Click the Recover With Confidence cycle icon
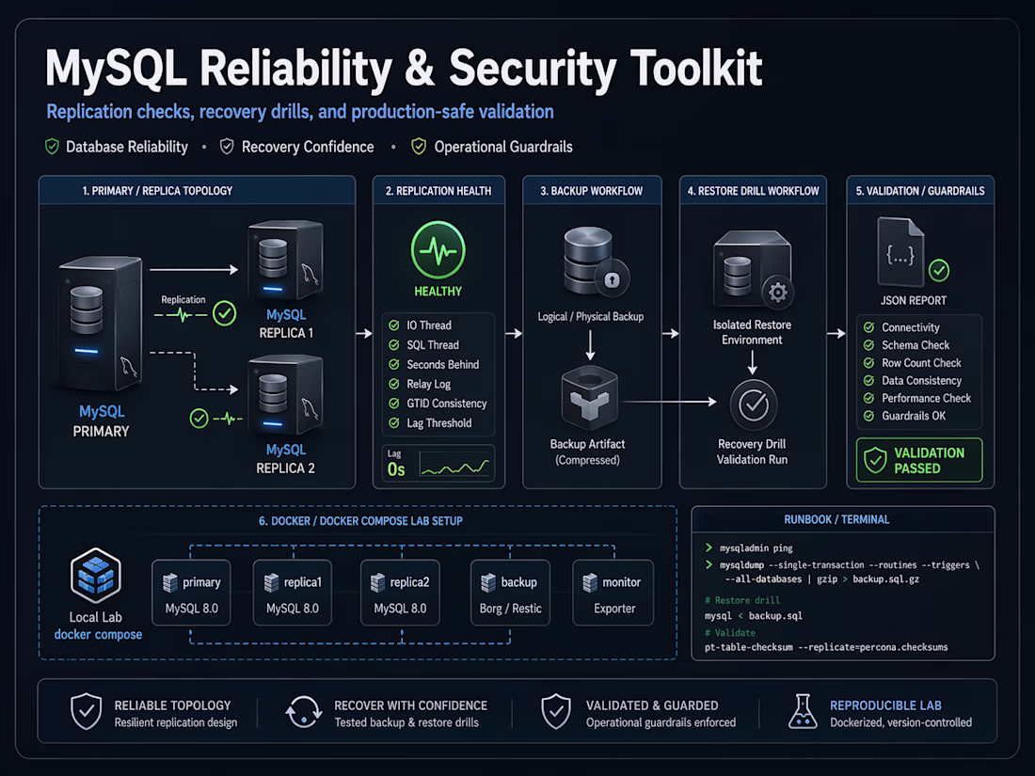1035x776 pixels. [x=304, y=712]
